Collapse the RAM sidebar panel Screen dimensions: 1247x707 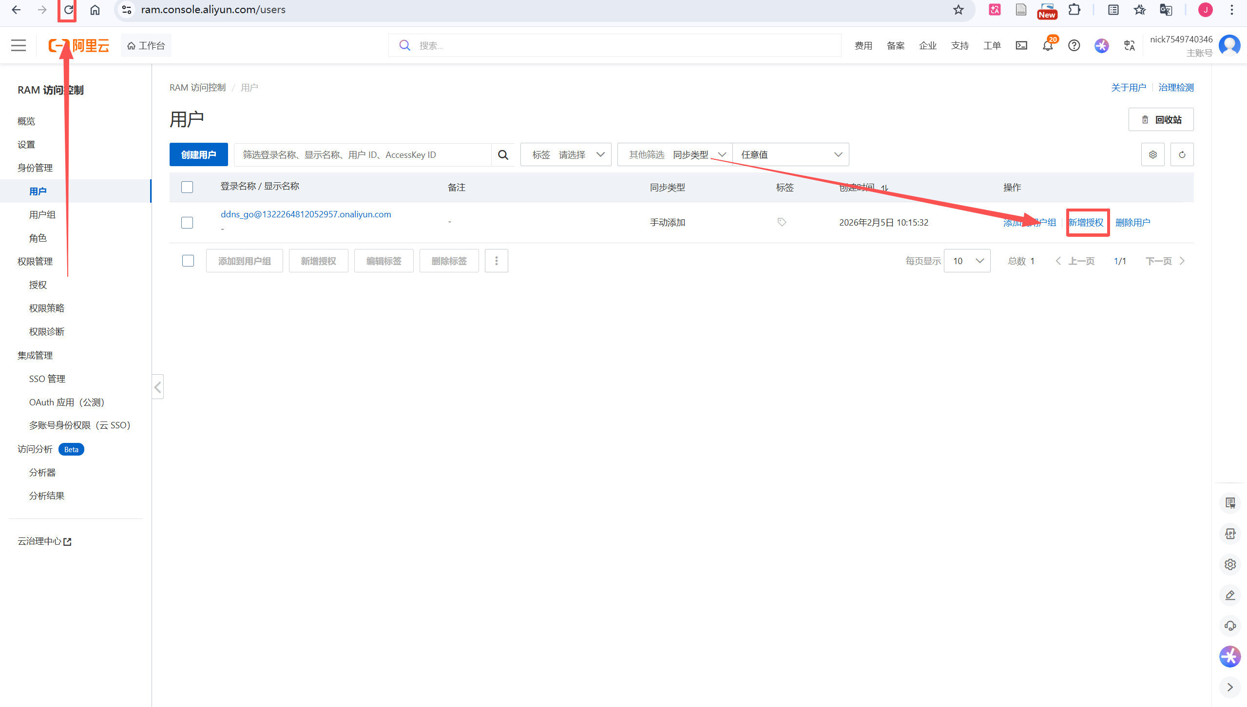pos(157,387)
